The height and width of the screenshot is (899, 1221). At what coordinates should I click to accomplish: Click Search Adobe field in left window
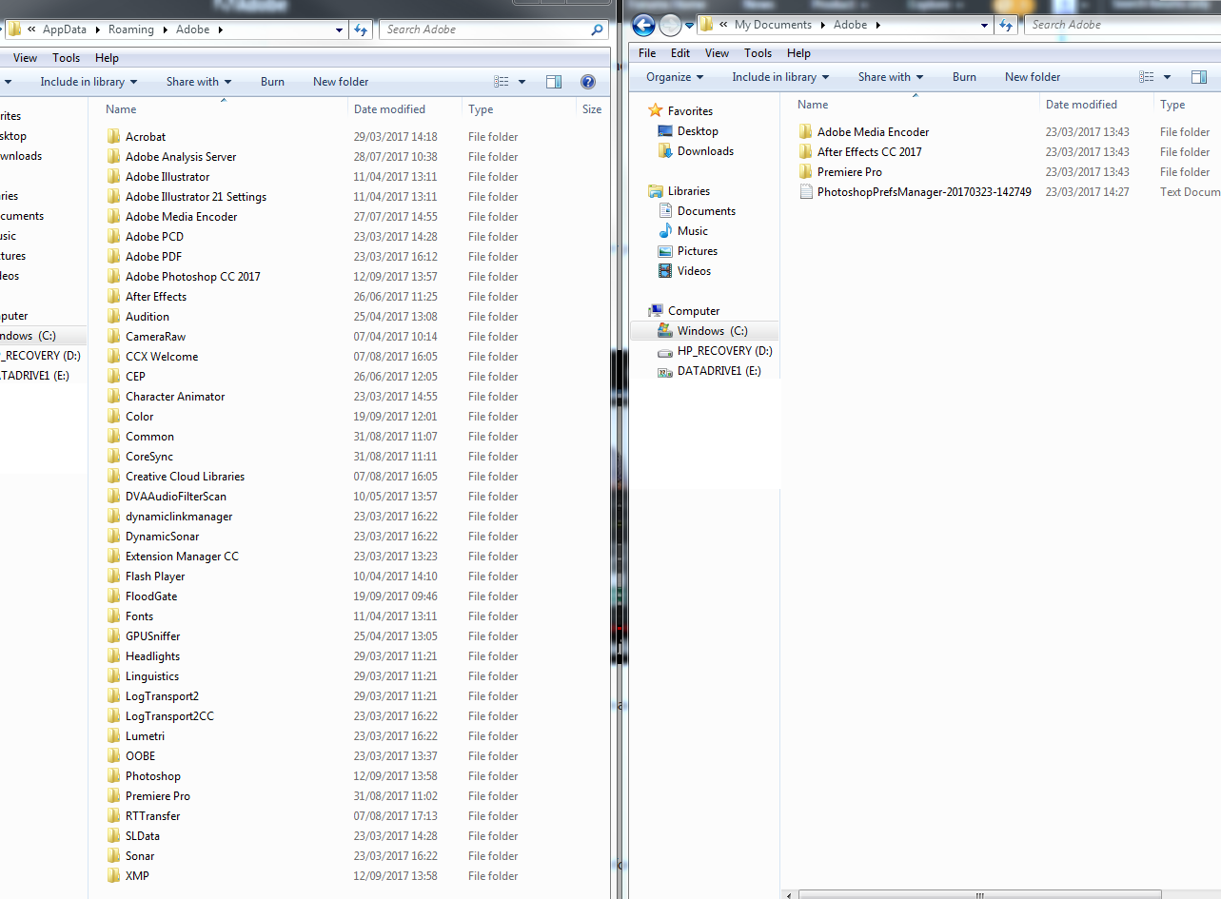(494, 29)
